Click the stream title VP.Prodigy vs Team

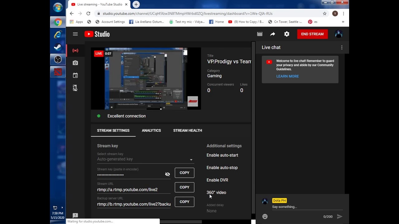(229, 62)
